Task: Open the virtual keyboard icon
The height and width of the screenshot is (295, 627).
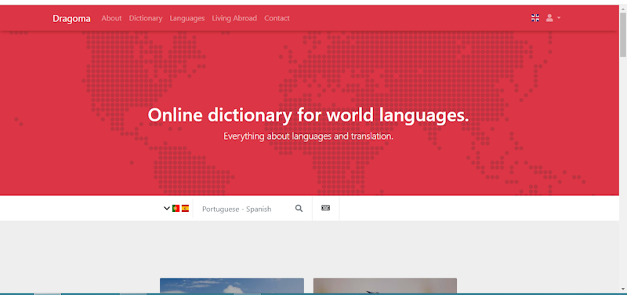Action: [325, 208]
